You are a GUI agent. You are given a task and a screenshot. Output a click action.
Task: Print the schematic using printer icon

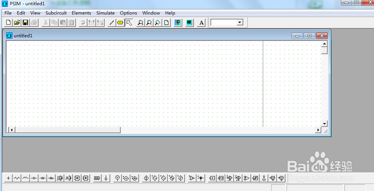(34, 23)
